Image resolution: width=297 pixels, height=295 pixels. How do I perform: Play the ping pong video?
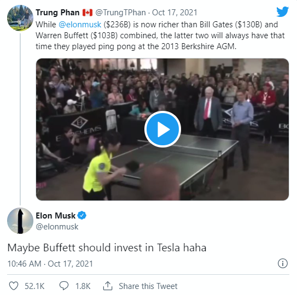coord(162,129)
